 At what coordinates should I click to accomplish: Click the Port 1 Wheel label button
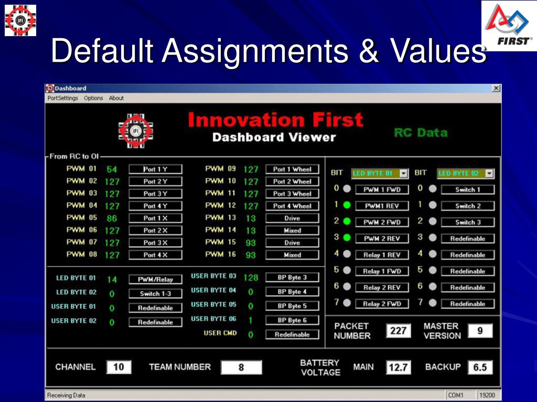292,169
